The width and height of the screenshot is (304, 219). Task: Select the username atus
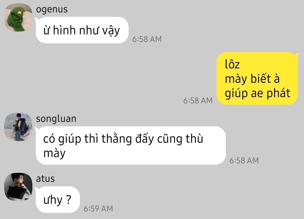click(45, 179)
